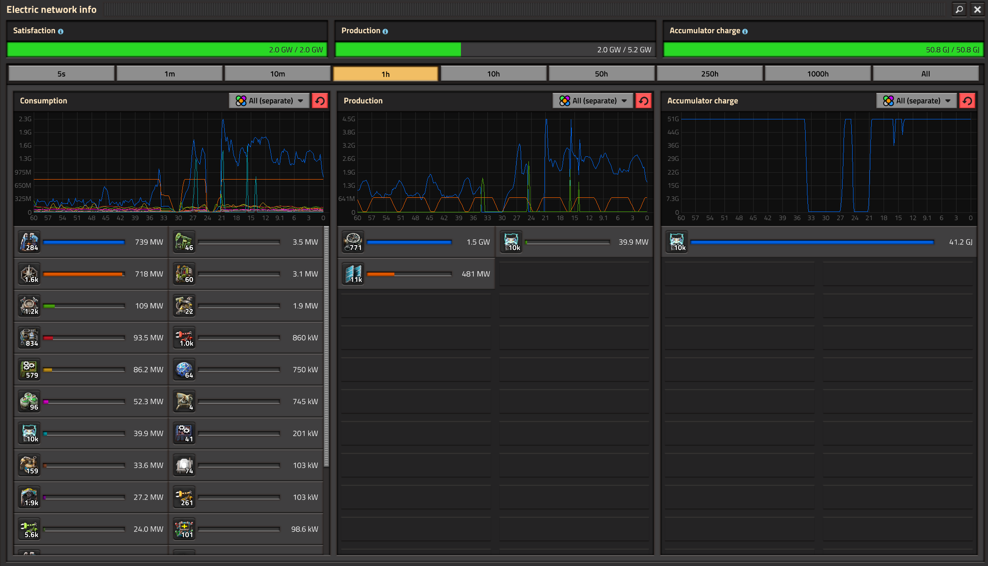Viewport: 988px width, 566px height.
Task: Click the combinator icon labeled 101
Action: coord(185,529)
